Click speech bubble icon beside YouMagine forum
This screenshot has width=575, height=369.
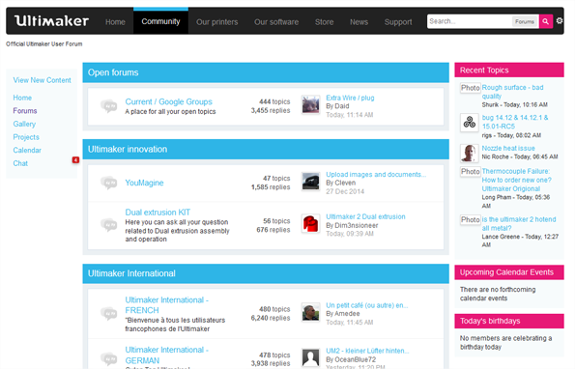point(109,183)
